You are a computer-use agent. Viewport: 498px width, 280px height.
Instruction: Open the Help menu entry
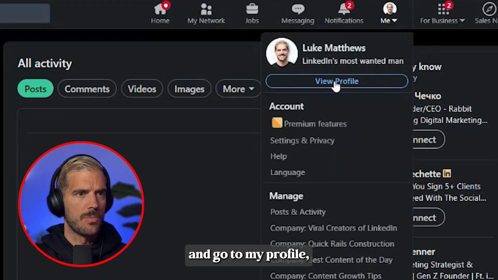279,156
